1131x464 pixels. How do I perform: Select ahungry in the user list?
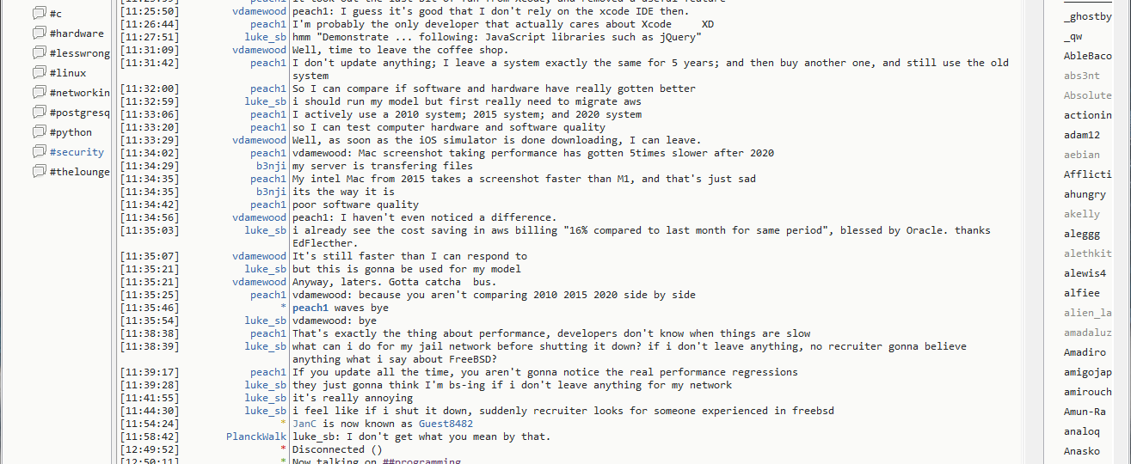(1085, 194)
